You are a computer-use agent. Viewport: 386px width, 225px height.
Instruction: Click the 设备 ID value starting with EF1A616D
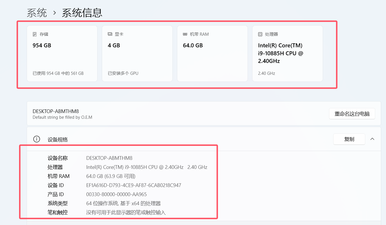(134, 185)
